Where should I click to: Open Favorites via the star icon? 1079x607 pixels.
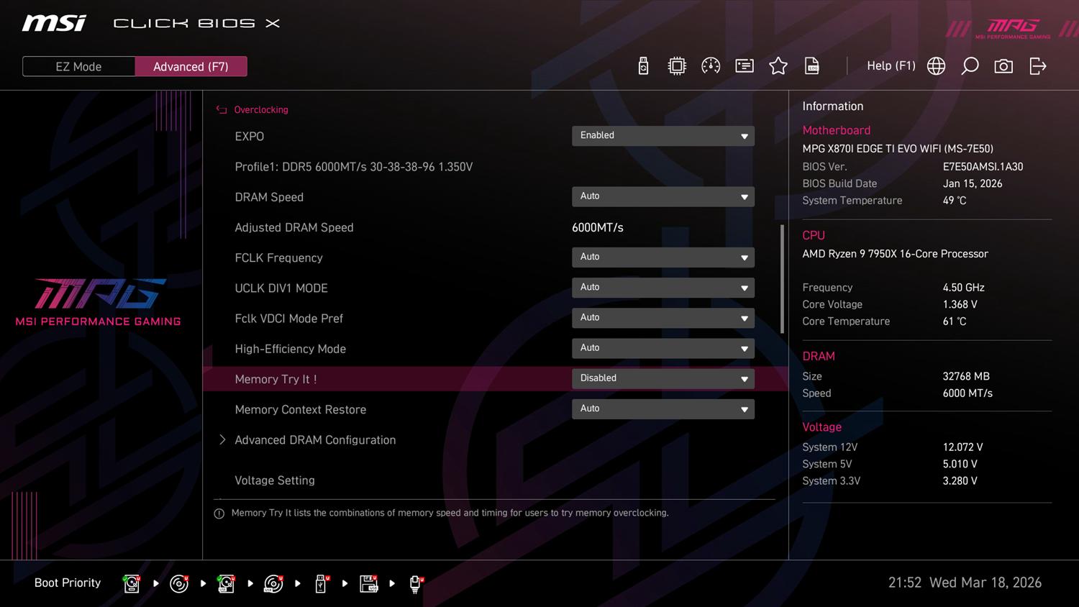click(778, 66)
